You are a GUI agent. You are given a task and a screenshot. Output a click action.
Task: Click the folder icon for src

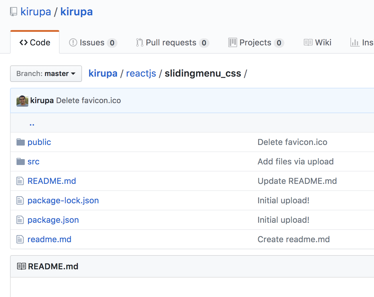(21, 161)
